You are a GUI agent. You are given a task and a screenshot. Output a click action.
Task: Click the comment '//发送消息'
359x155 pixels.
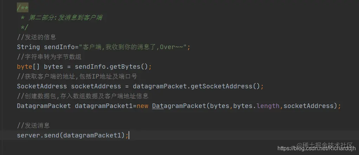(33, 126)
